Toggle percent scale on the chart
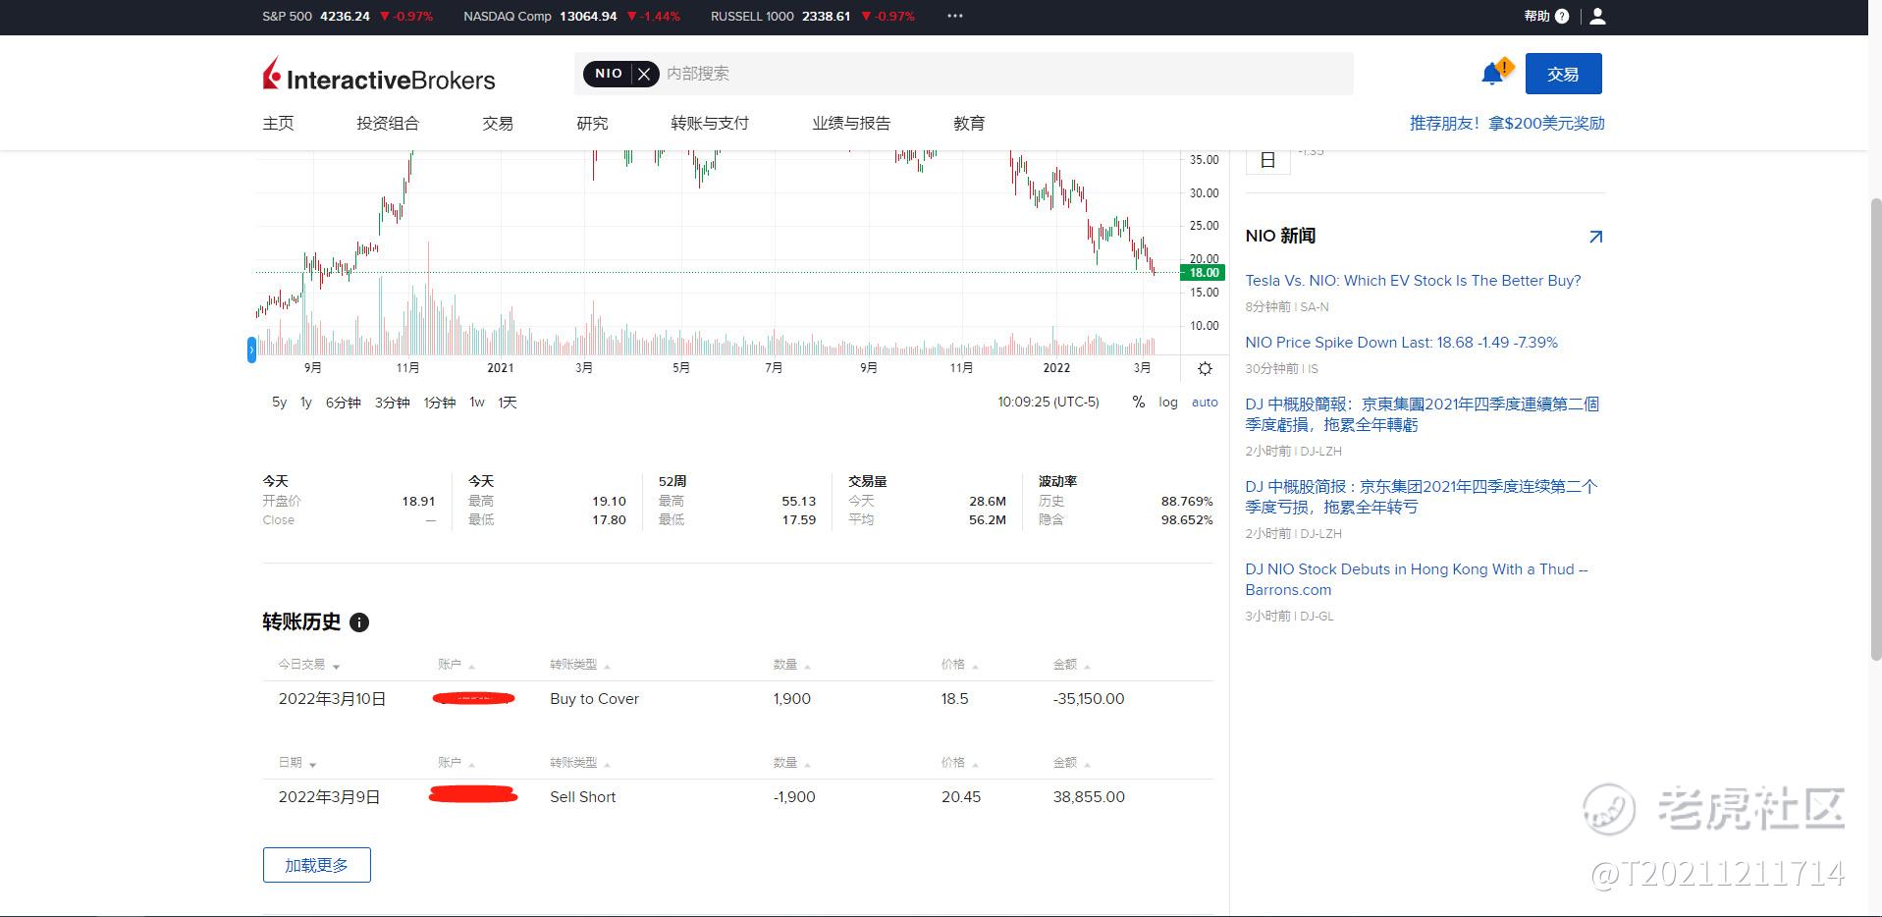Viewport: 1882px width, 917px height. (1138, 403)
